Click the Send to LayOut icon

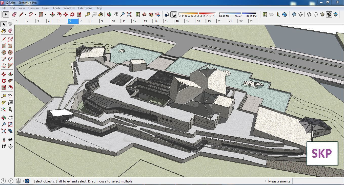[x=157, y=14]
